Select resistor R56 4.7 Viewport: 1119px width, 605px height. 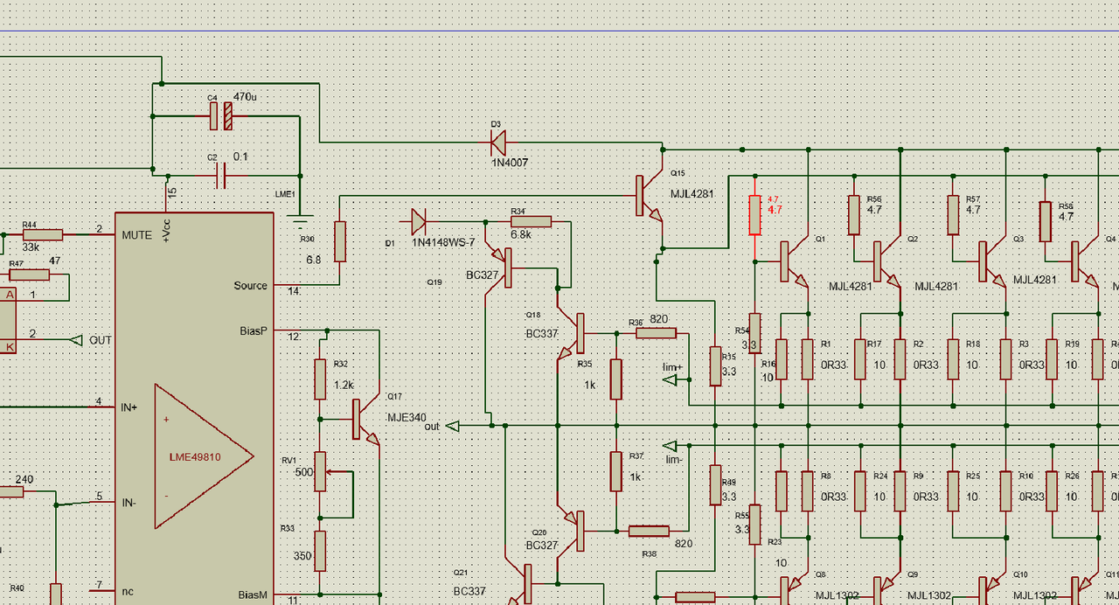[x=854, y=215]
